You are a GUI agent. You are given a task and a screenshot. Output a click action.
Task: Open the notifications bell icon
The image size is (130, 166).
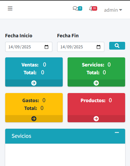[91, 8]
